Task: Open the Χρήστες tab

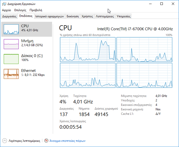Action: pos(87,16)
